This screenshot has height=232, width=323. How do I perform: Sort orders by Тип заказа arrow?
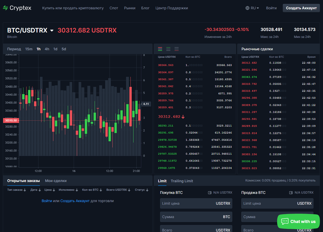coord(25,190)
